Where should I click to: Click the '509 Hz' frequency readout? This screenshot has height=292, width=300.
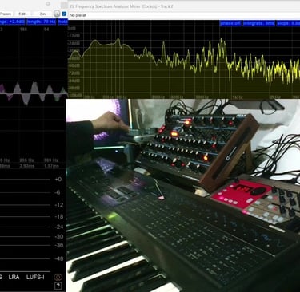pyautogui.click(x=51, y=160)
